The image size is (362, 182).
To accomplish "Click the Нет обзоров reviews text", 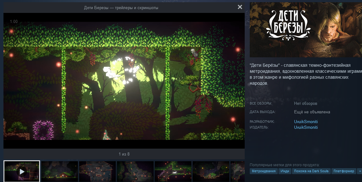I will 306,104.
